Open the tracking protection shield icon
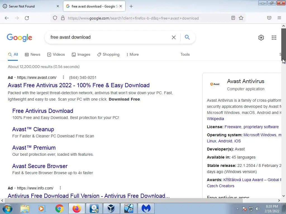The width and height of the screenshot is (286, 214). tap(55, 18)
